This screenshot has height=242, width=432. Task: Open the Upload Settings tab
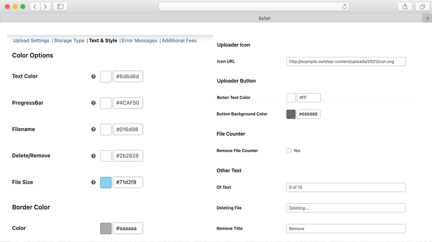tap(31, 40)
